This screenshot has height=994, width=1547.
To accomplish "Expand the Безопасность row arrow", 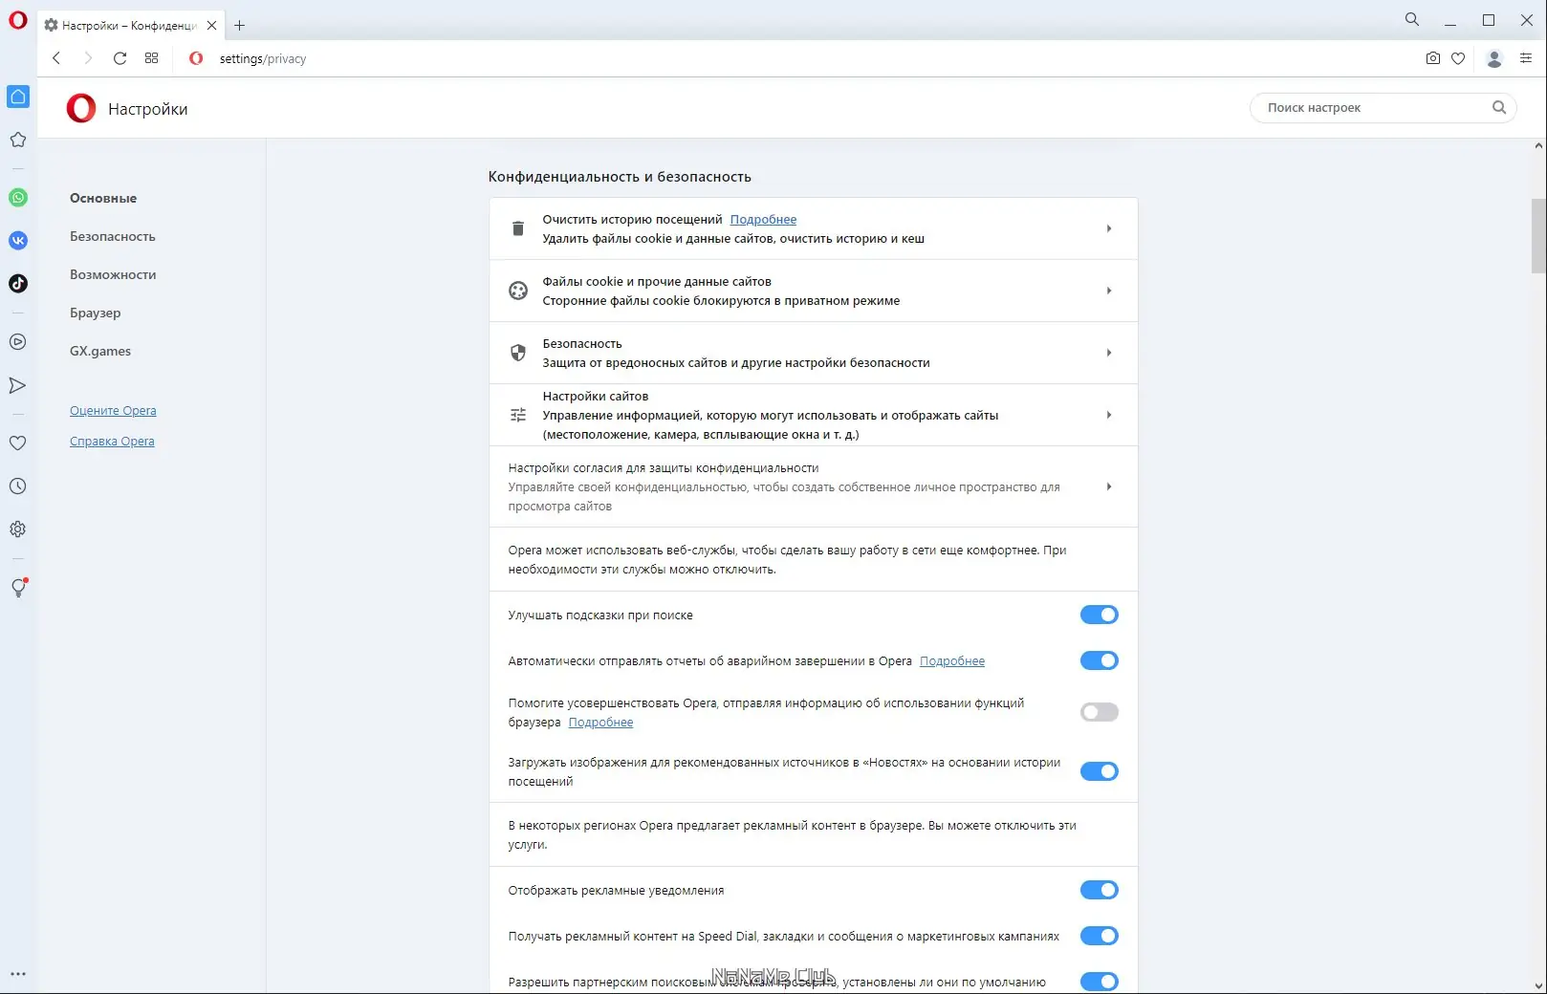I will tap(1109, 353).
